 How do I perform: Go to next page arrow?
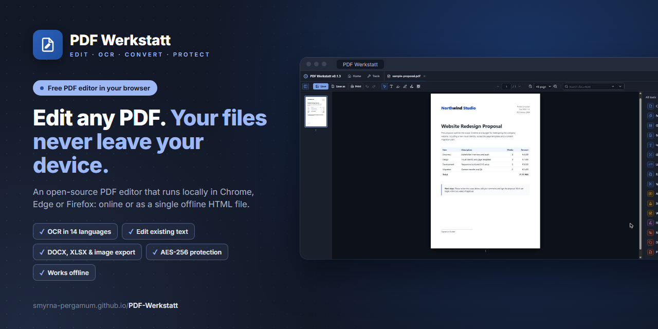pos(520,86)
